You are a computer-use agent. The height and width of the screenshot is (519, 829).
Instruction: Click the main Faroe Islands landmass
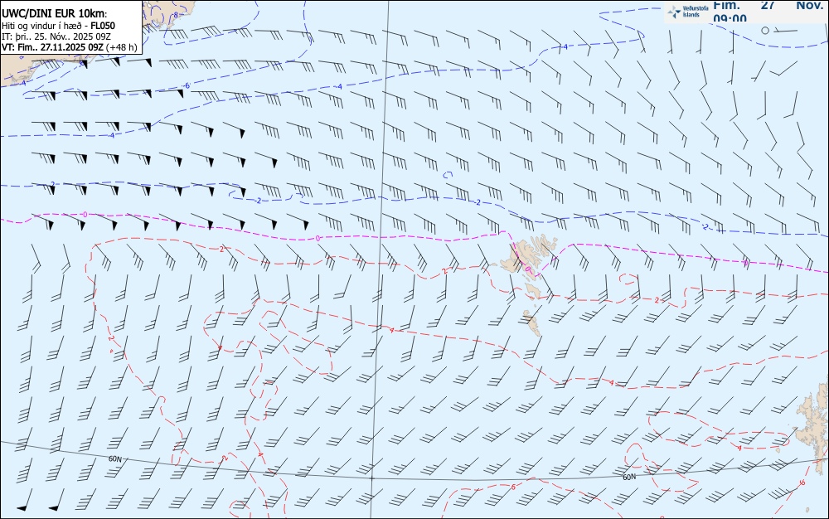pos(525,257)
